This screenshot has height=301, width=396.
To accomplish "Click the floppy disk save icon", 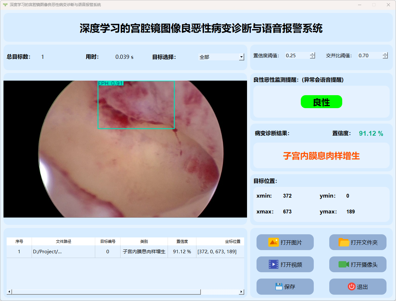I will pyautogui.click(x=279, y=286).
